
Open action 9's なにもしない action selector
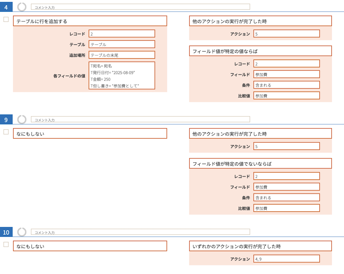pos(90,134)
